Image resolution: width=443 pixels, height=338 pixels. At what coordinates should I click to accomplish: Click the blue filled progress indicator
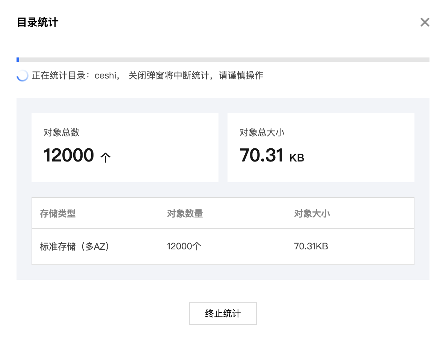coord(18,60)
